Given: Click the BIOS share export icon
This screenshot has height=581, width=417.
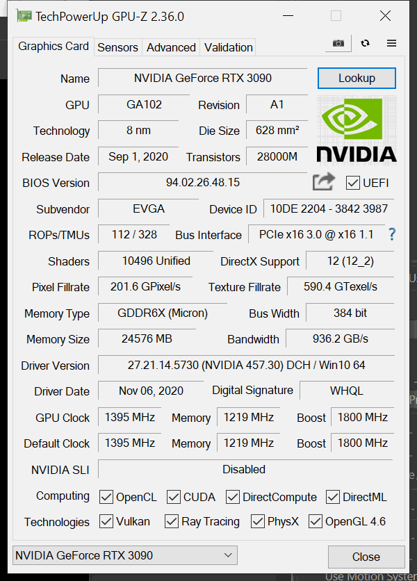Looking at the screenshot, I should [x=323, y=182].
